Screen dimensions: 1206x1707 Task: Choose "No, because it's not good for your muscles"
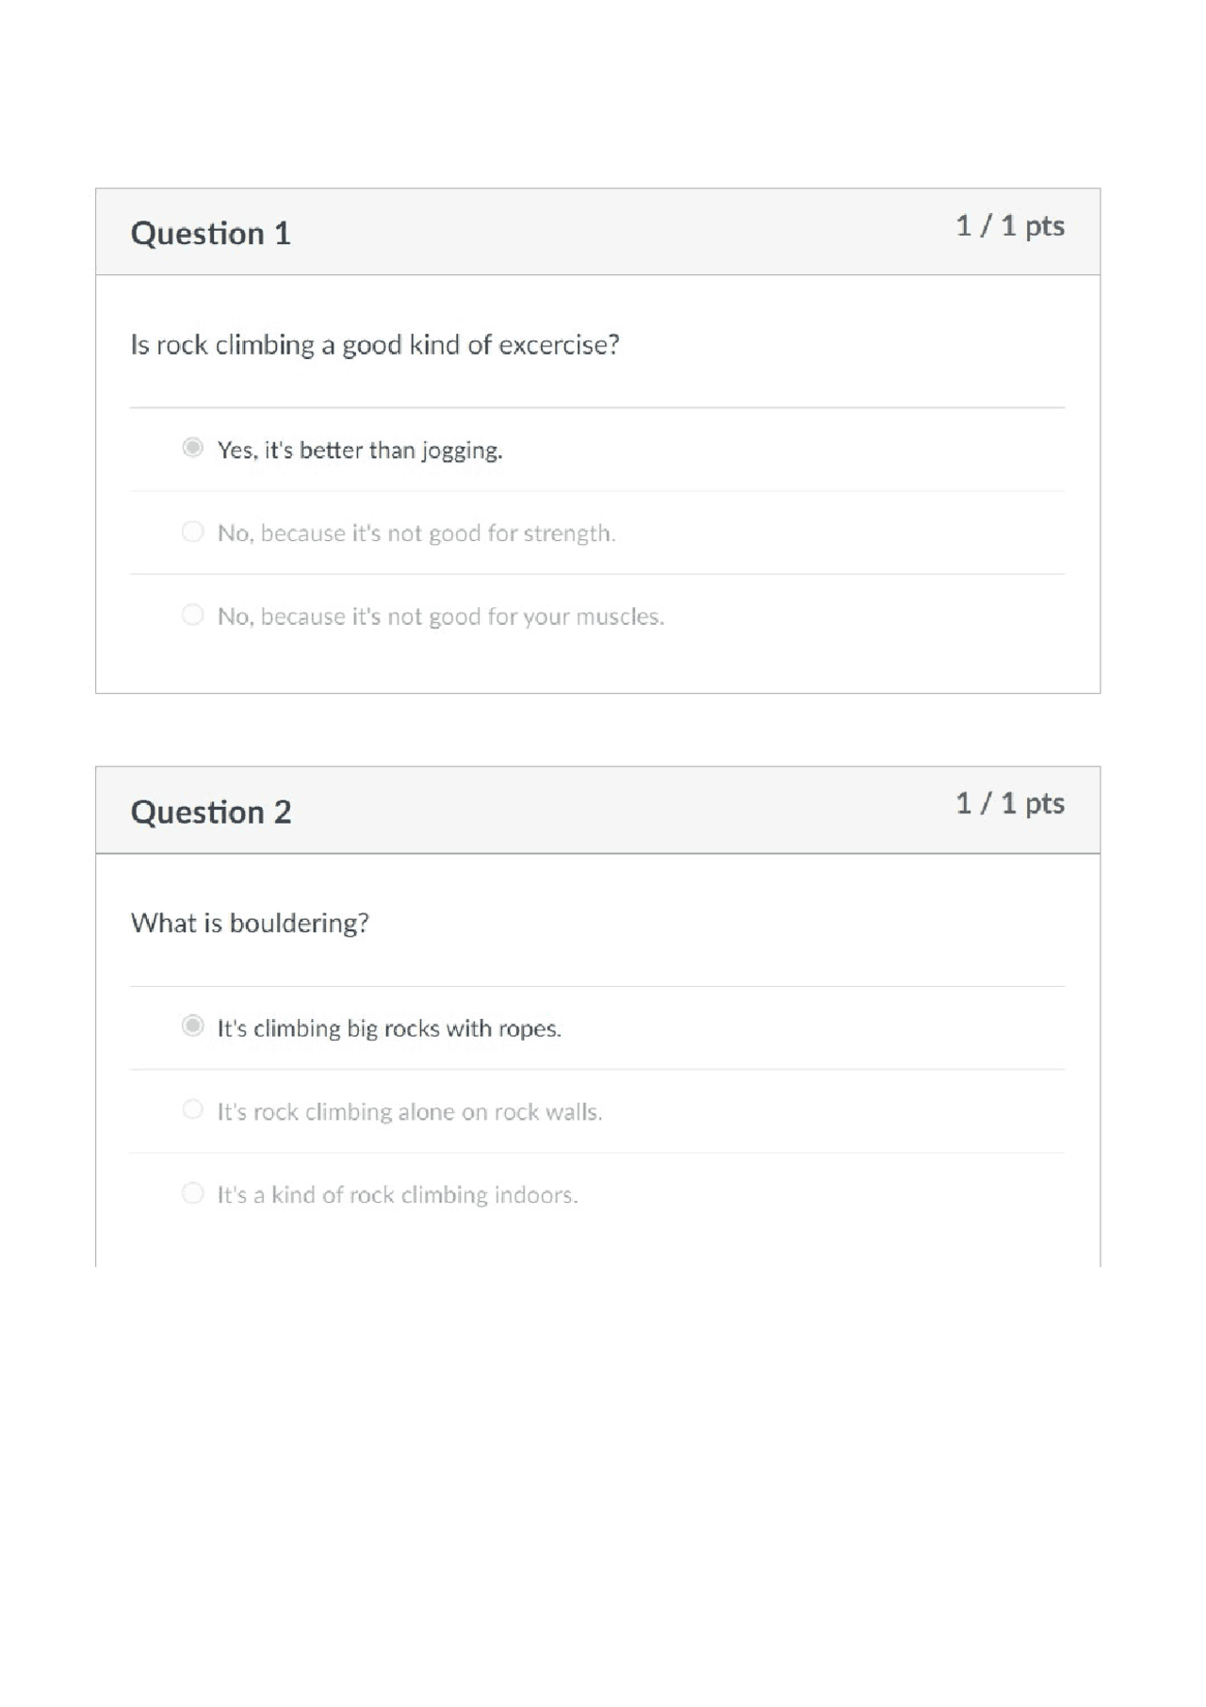pos(440,616)
